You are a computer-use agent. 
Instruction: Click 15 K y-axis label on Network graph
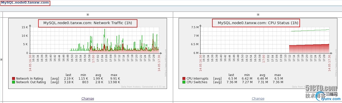[x=25, y=27]
